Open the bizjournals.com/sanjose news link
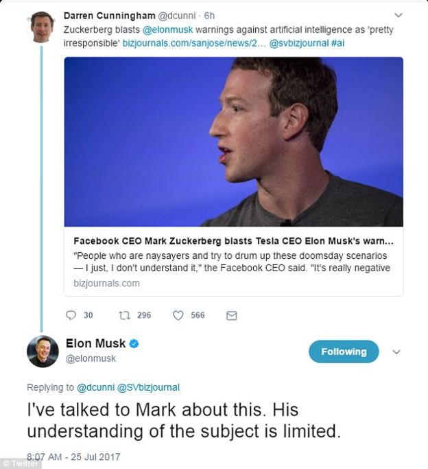The image size is (428, 469). click(194, 43)
